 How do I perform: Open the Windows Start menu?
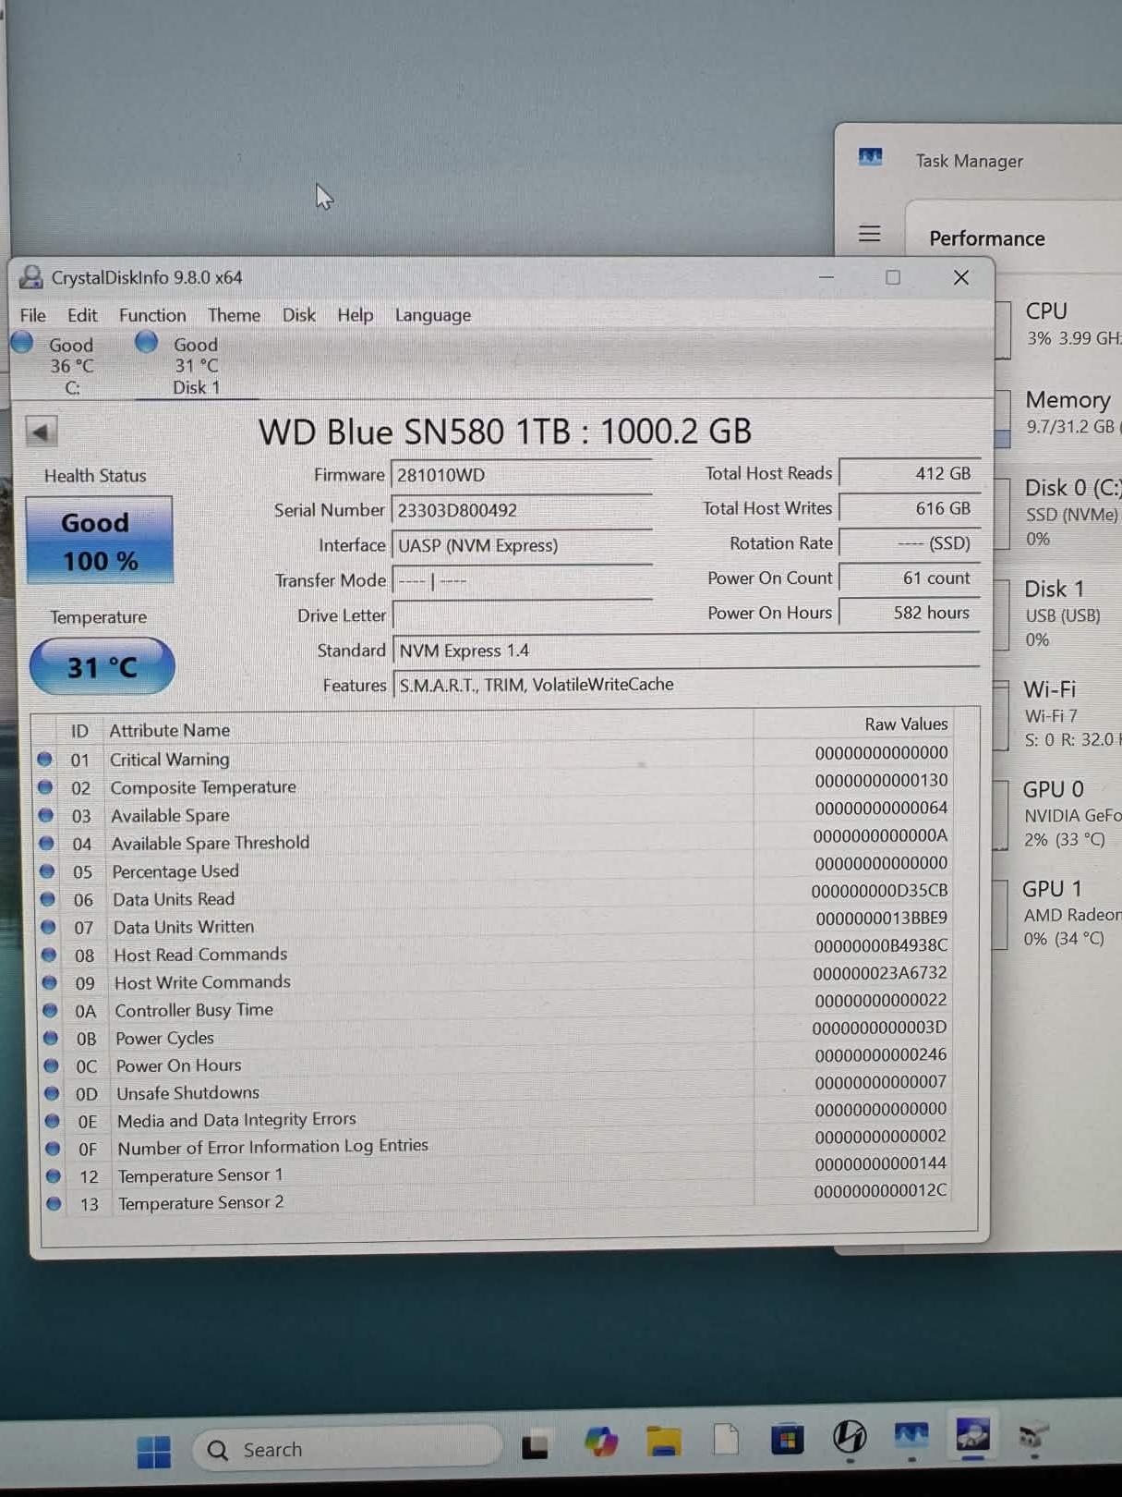(x=153, y=1451)
